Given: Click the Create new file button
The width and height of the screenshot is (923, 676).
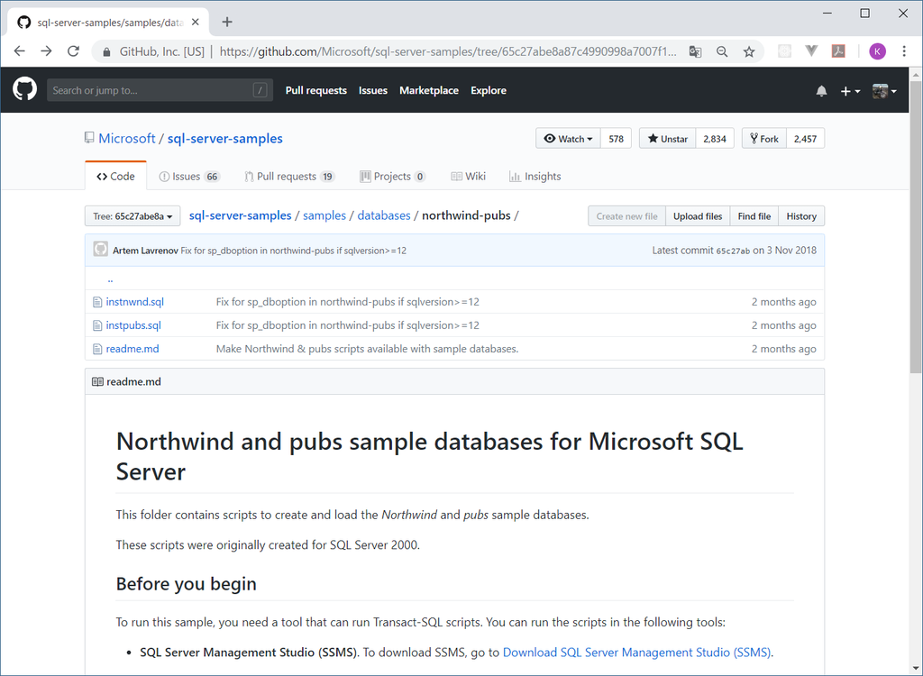Looking at the screenshot, I should [627, 216].
